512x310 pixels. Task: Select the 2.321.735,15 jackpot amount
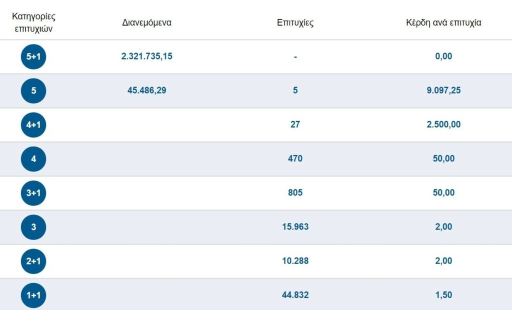coord(146,56)
